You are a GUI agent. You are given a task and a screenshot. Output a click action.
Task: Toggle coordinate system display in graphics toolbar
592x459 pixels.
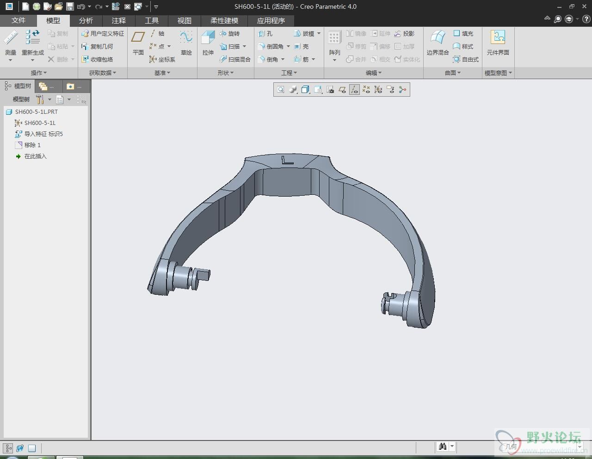378,90
